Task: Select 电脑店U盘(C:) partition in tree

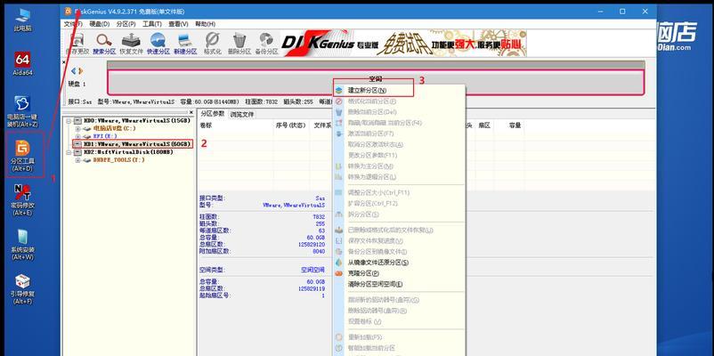Action: tap(114, 128)
